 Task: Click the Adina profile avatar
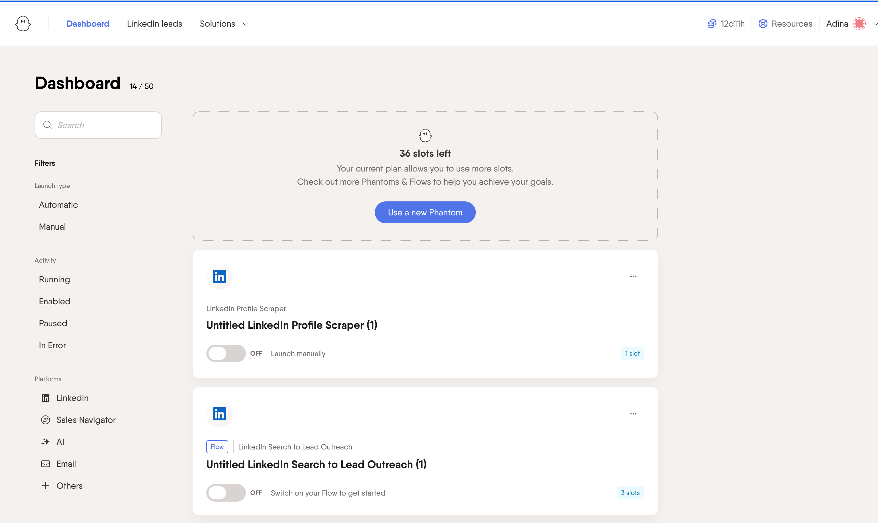pos(859,24)
